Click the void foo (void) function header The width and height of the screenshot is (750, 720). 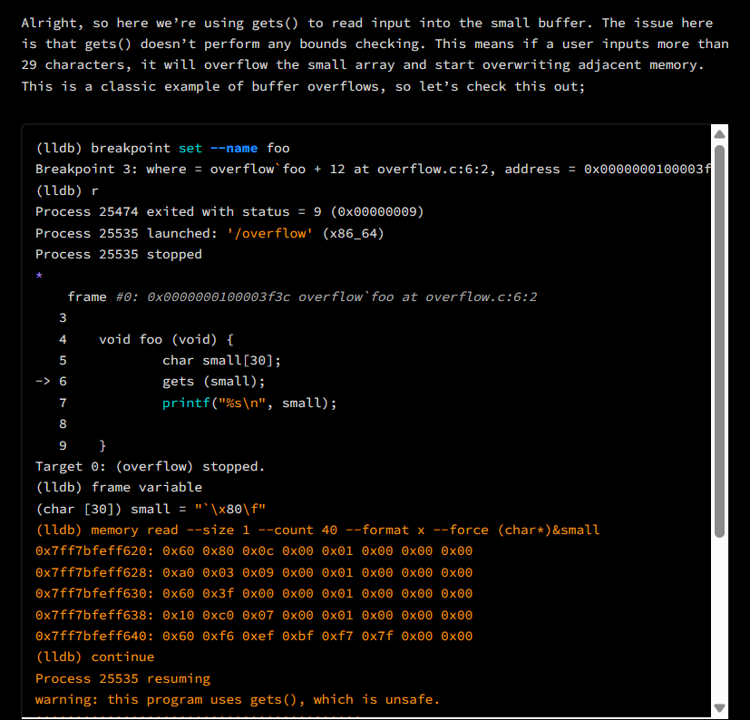(x=163, y=339)
